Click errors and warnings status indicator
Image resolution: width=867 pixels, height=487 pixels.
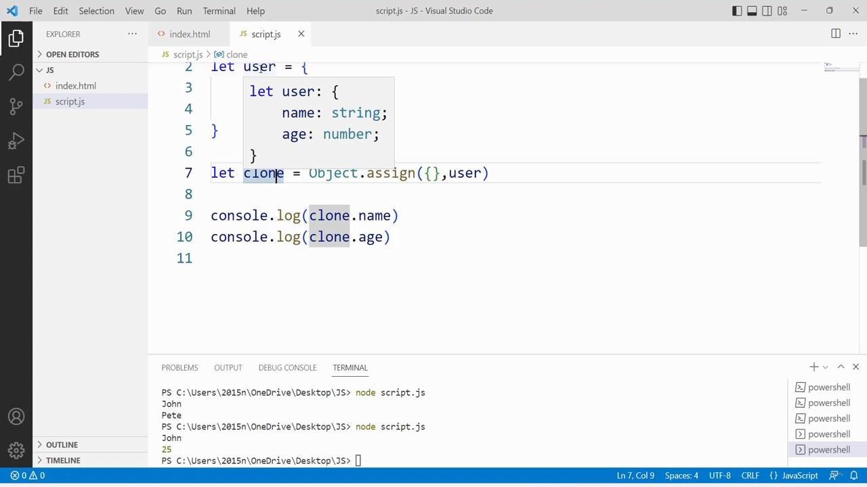(27, 476)
